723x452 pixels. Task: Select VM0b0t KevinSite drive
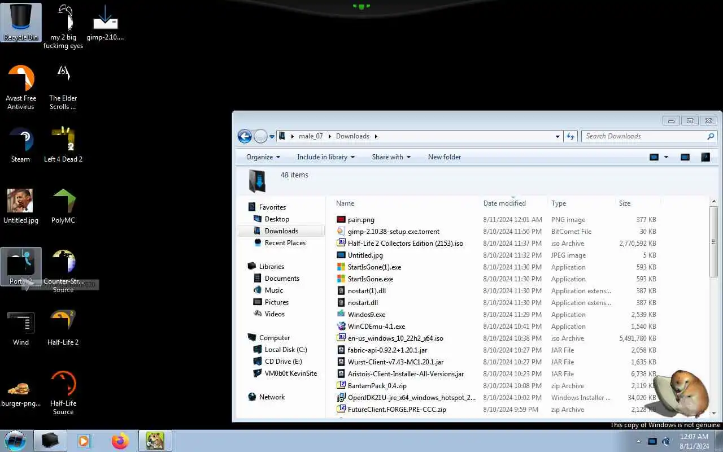[291, 373]
